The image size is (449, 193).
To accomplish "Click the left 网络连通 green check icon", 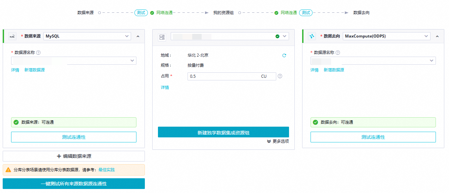I will coord(152,13).
